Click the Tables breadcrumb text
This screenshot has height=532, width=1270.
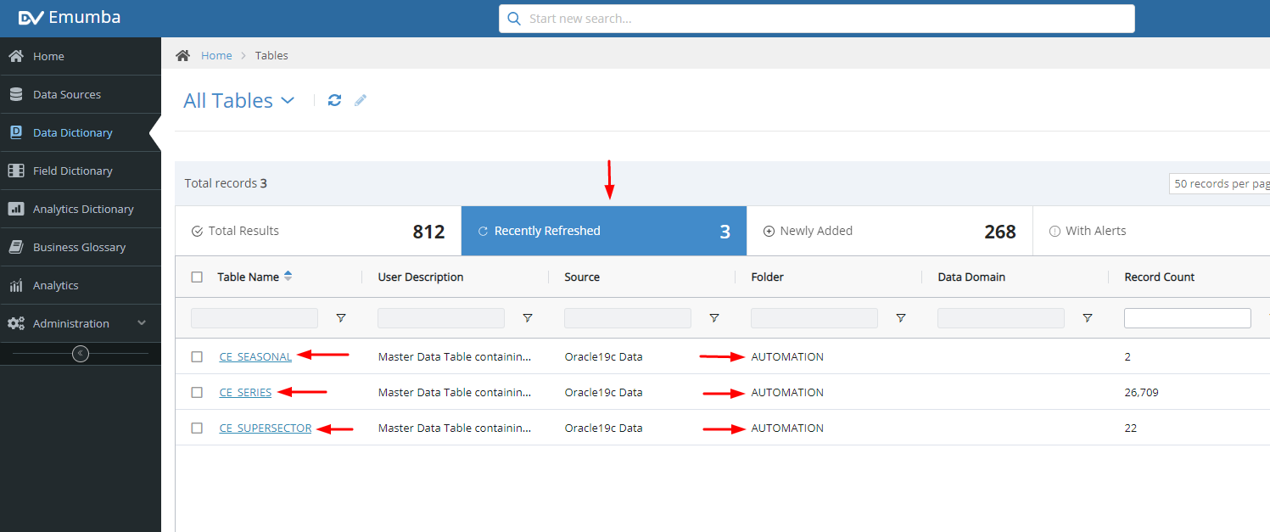(x=271, y=55)
